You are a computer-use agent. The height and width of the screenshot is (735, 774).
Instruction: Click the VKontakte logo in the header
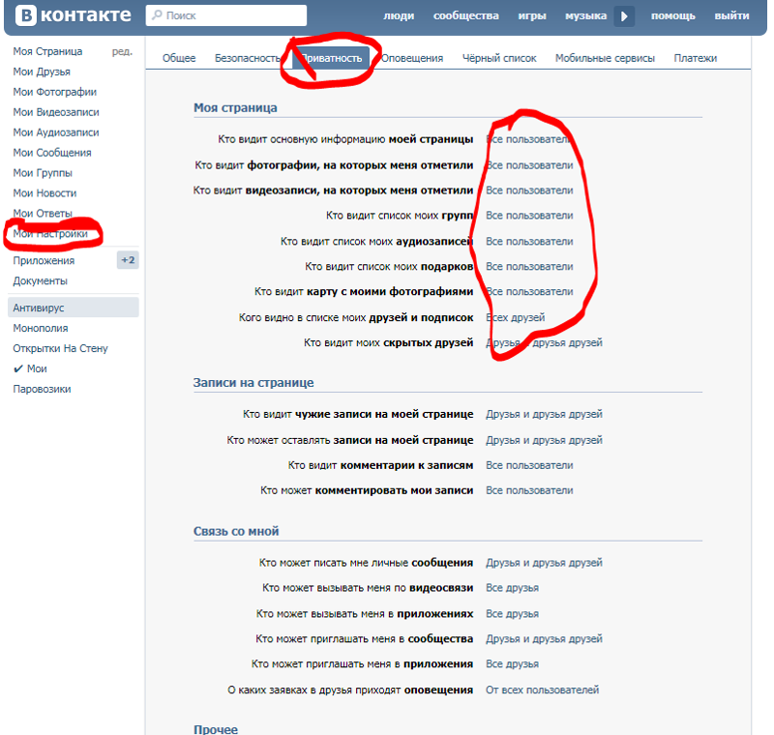tap(73, 15)
